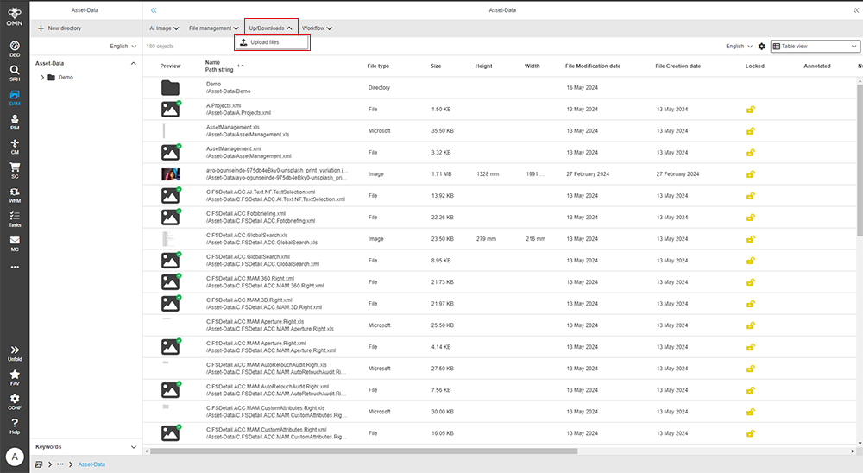Image resolution: width=863 pixels, height=473 pixels.
Task: Open left panel English language dropdown
Action: [123, 47]
